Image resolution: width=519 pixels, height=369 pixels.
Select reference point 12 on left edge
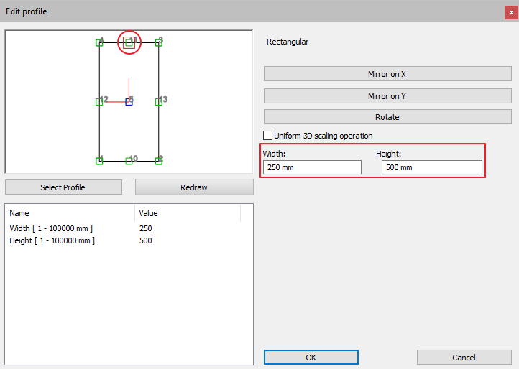coord(99,102)
